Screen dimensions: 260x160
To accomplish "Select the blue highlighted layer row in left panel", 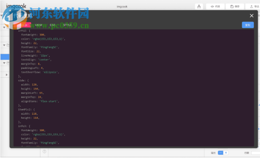I will coord(5,56).
